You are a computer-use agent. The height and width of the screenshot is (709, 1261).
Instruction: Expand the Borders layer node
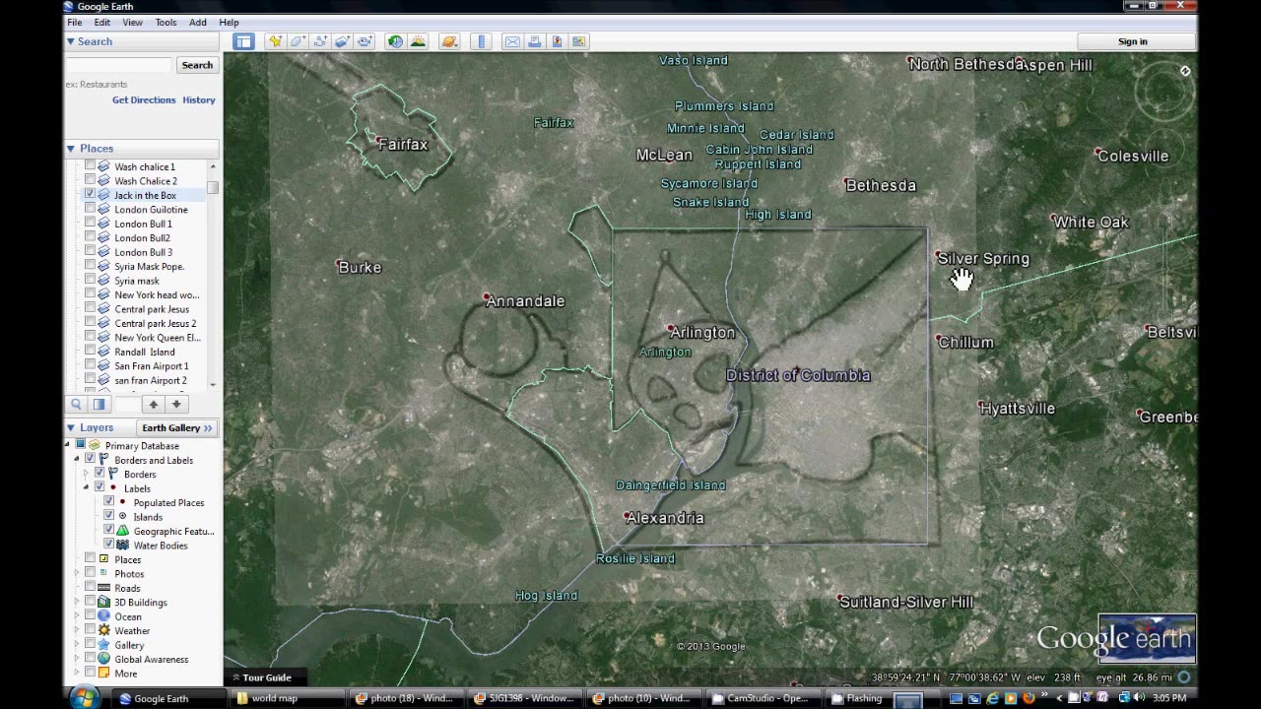(x=86, y=474)
